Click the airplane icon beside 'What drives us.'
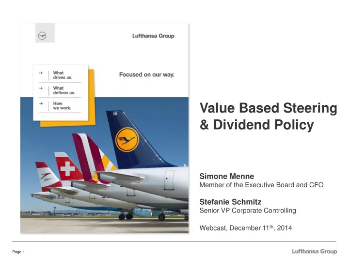The image size is (349, 262). [41, 73]
